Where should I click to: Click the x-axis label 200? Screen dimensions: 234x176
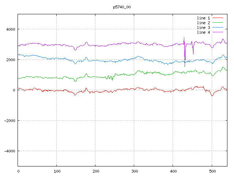(96, 171)
